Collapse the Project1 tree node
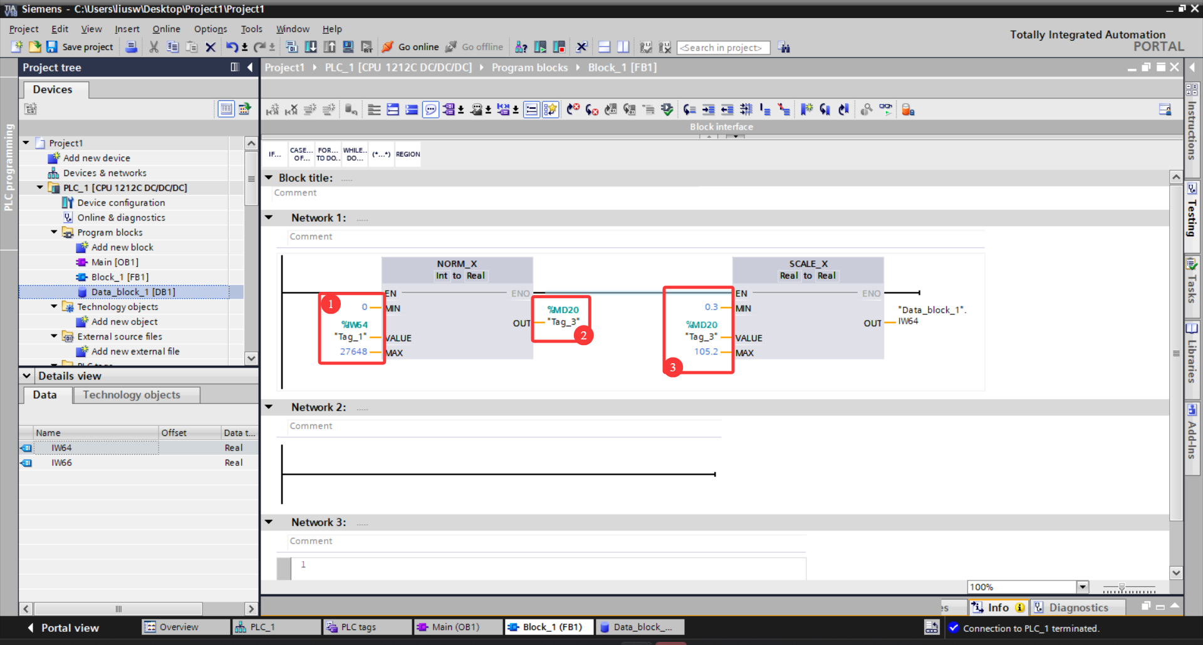 [x=26, y=143]
